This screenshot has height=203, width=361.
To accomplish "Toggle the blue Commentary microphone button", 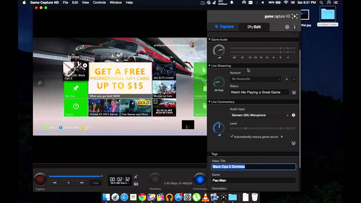I will click(x=200, y=180).
